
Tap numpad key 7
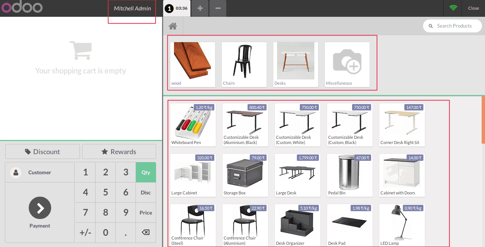tap(86, 213)
